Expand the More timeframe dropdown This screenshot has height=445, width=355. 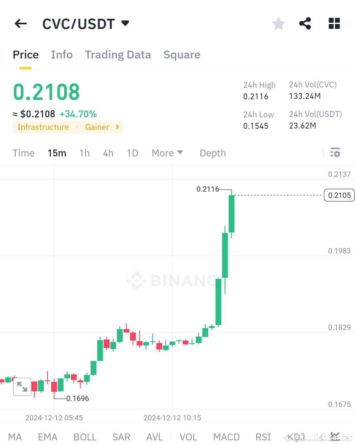tap(167, 153)
